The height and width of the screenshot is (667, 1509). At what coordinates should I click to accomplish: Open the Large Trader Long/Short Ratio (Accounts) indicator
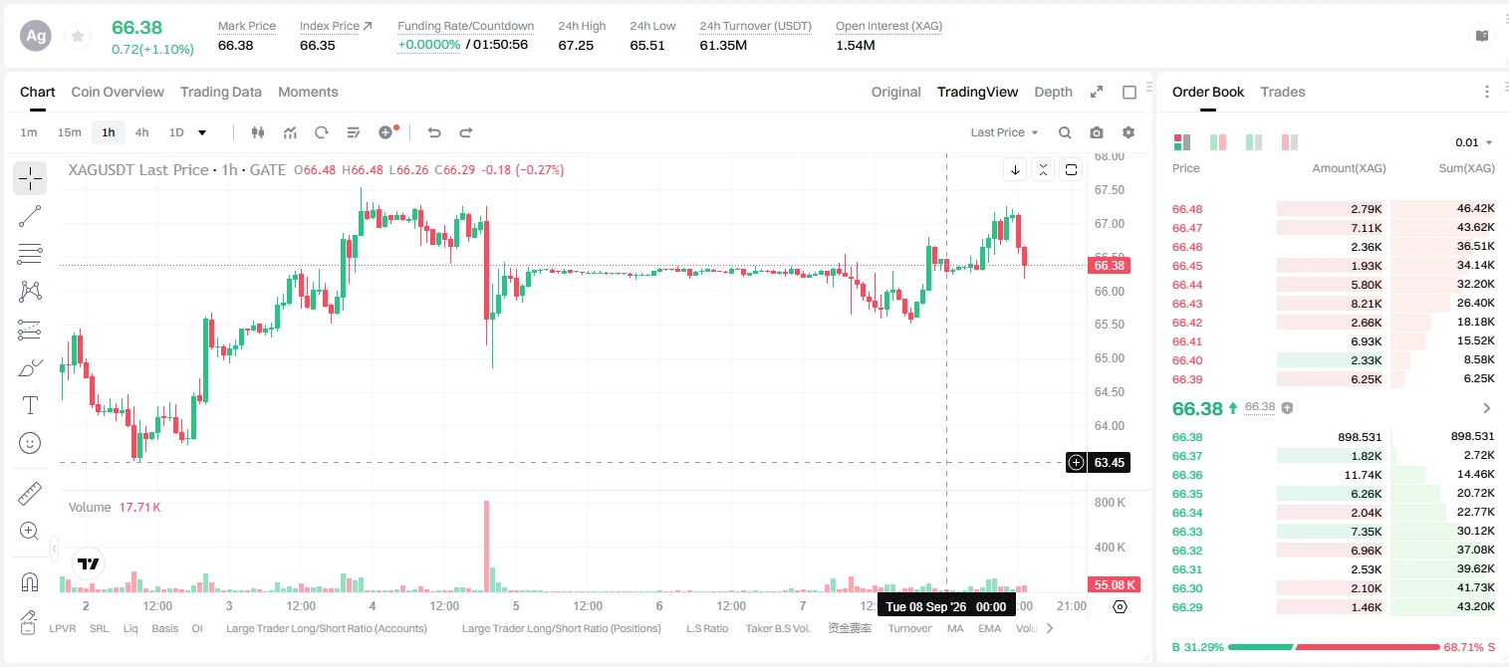click(327, 628)
